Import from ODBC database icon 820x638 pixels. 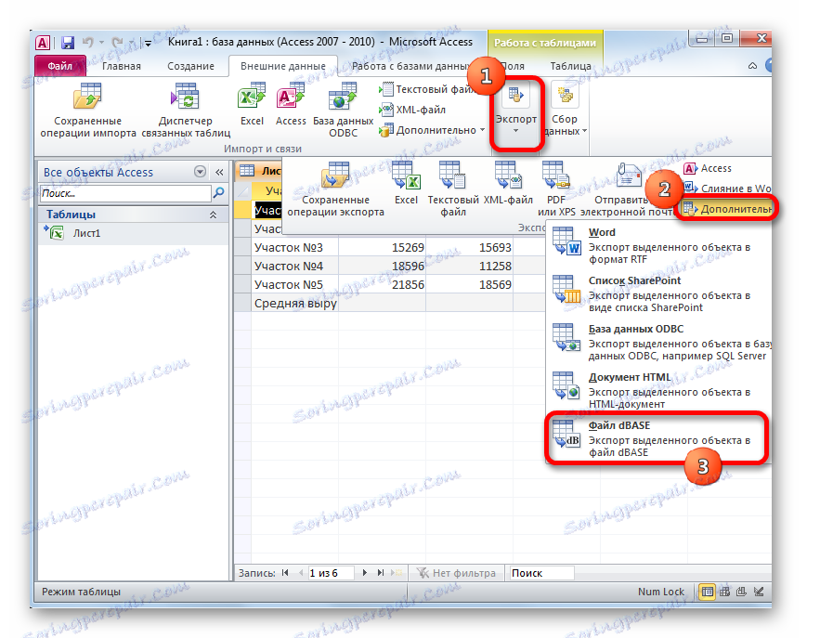(343, 111)
